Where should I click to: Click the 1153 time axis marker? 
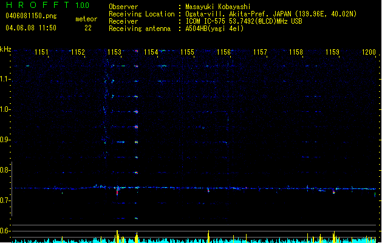pyautogui.click(x=114, y=52)
